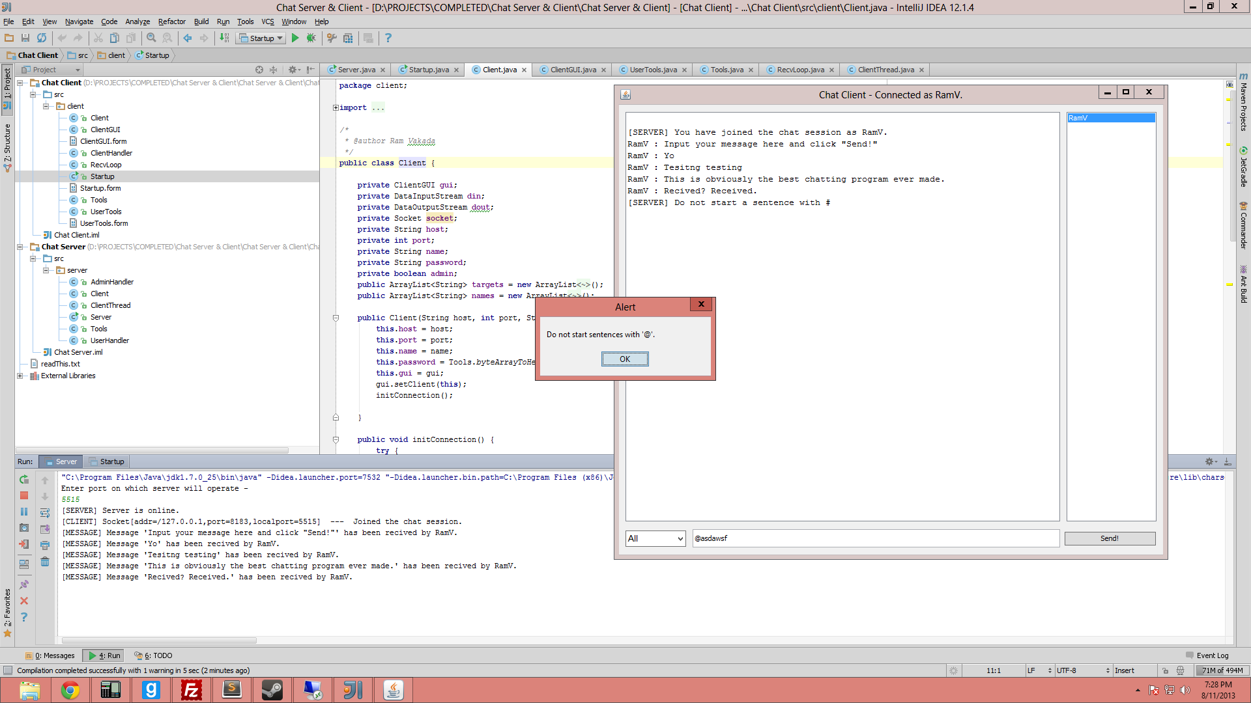Viewport: 1251px width, 703px height.
Task: Dump threads with the camera icon
Action: point(24,528)
